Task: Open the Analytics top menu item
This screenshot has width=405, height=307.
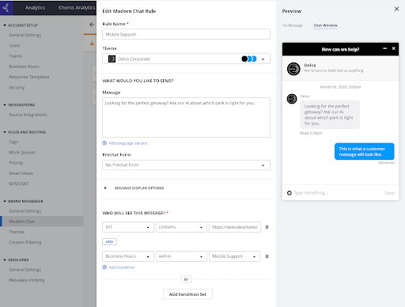Action: coord(35,8)
